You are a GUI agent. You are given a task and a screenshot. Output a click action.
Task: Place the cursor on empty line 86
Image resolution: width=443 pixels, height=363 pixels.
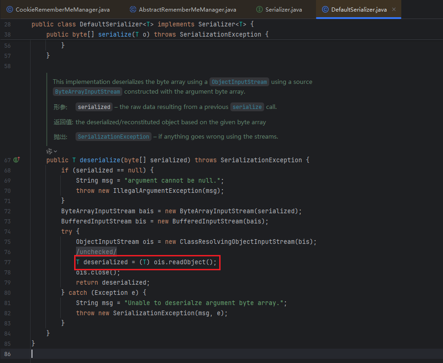[x=139, y=353]
